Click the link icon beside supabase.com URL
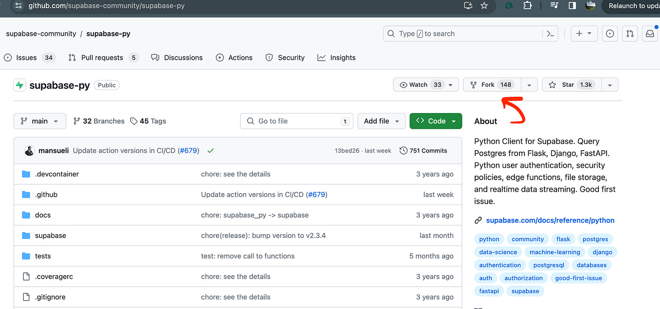This screenshot has height=309, width=660. (478, 220)
